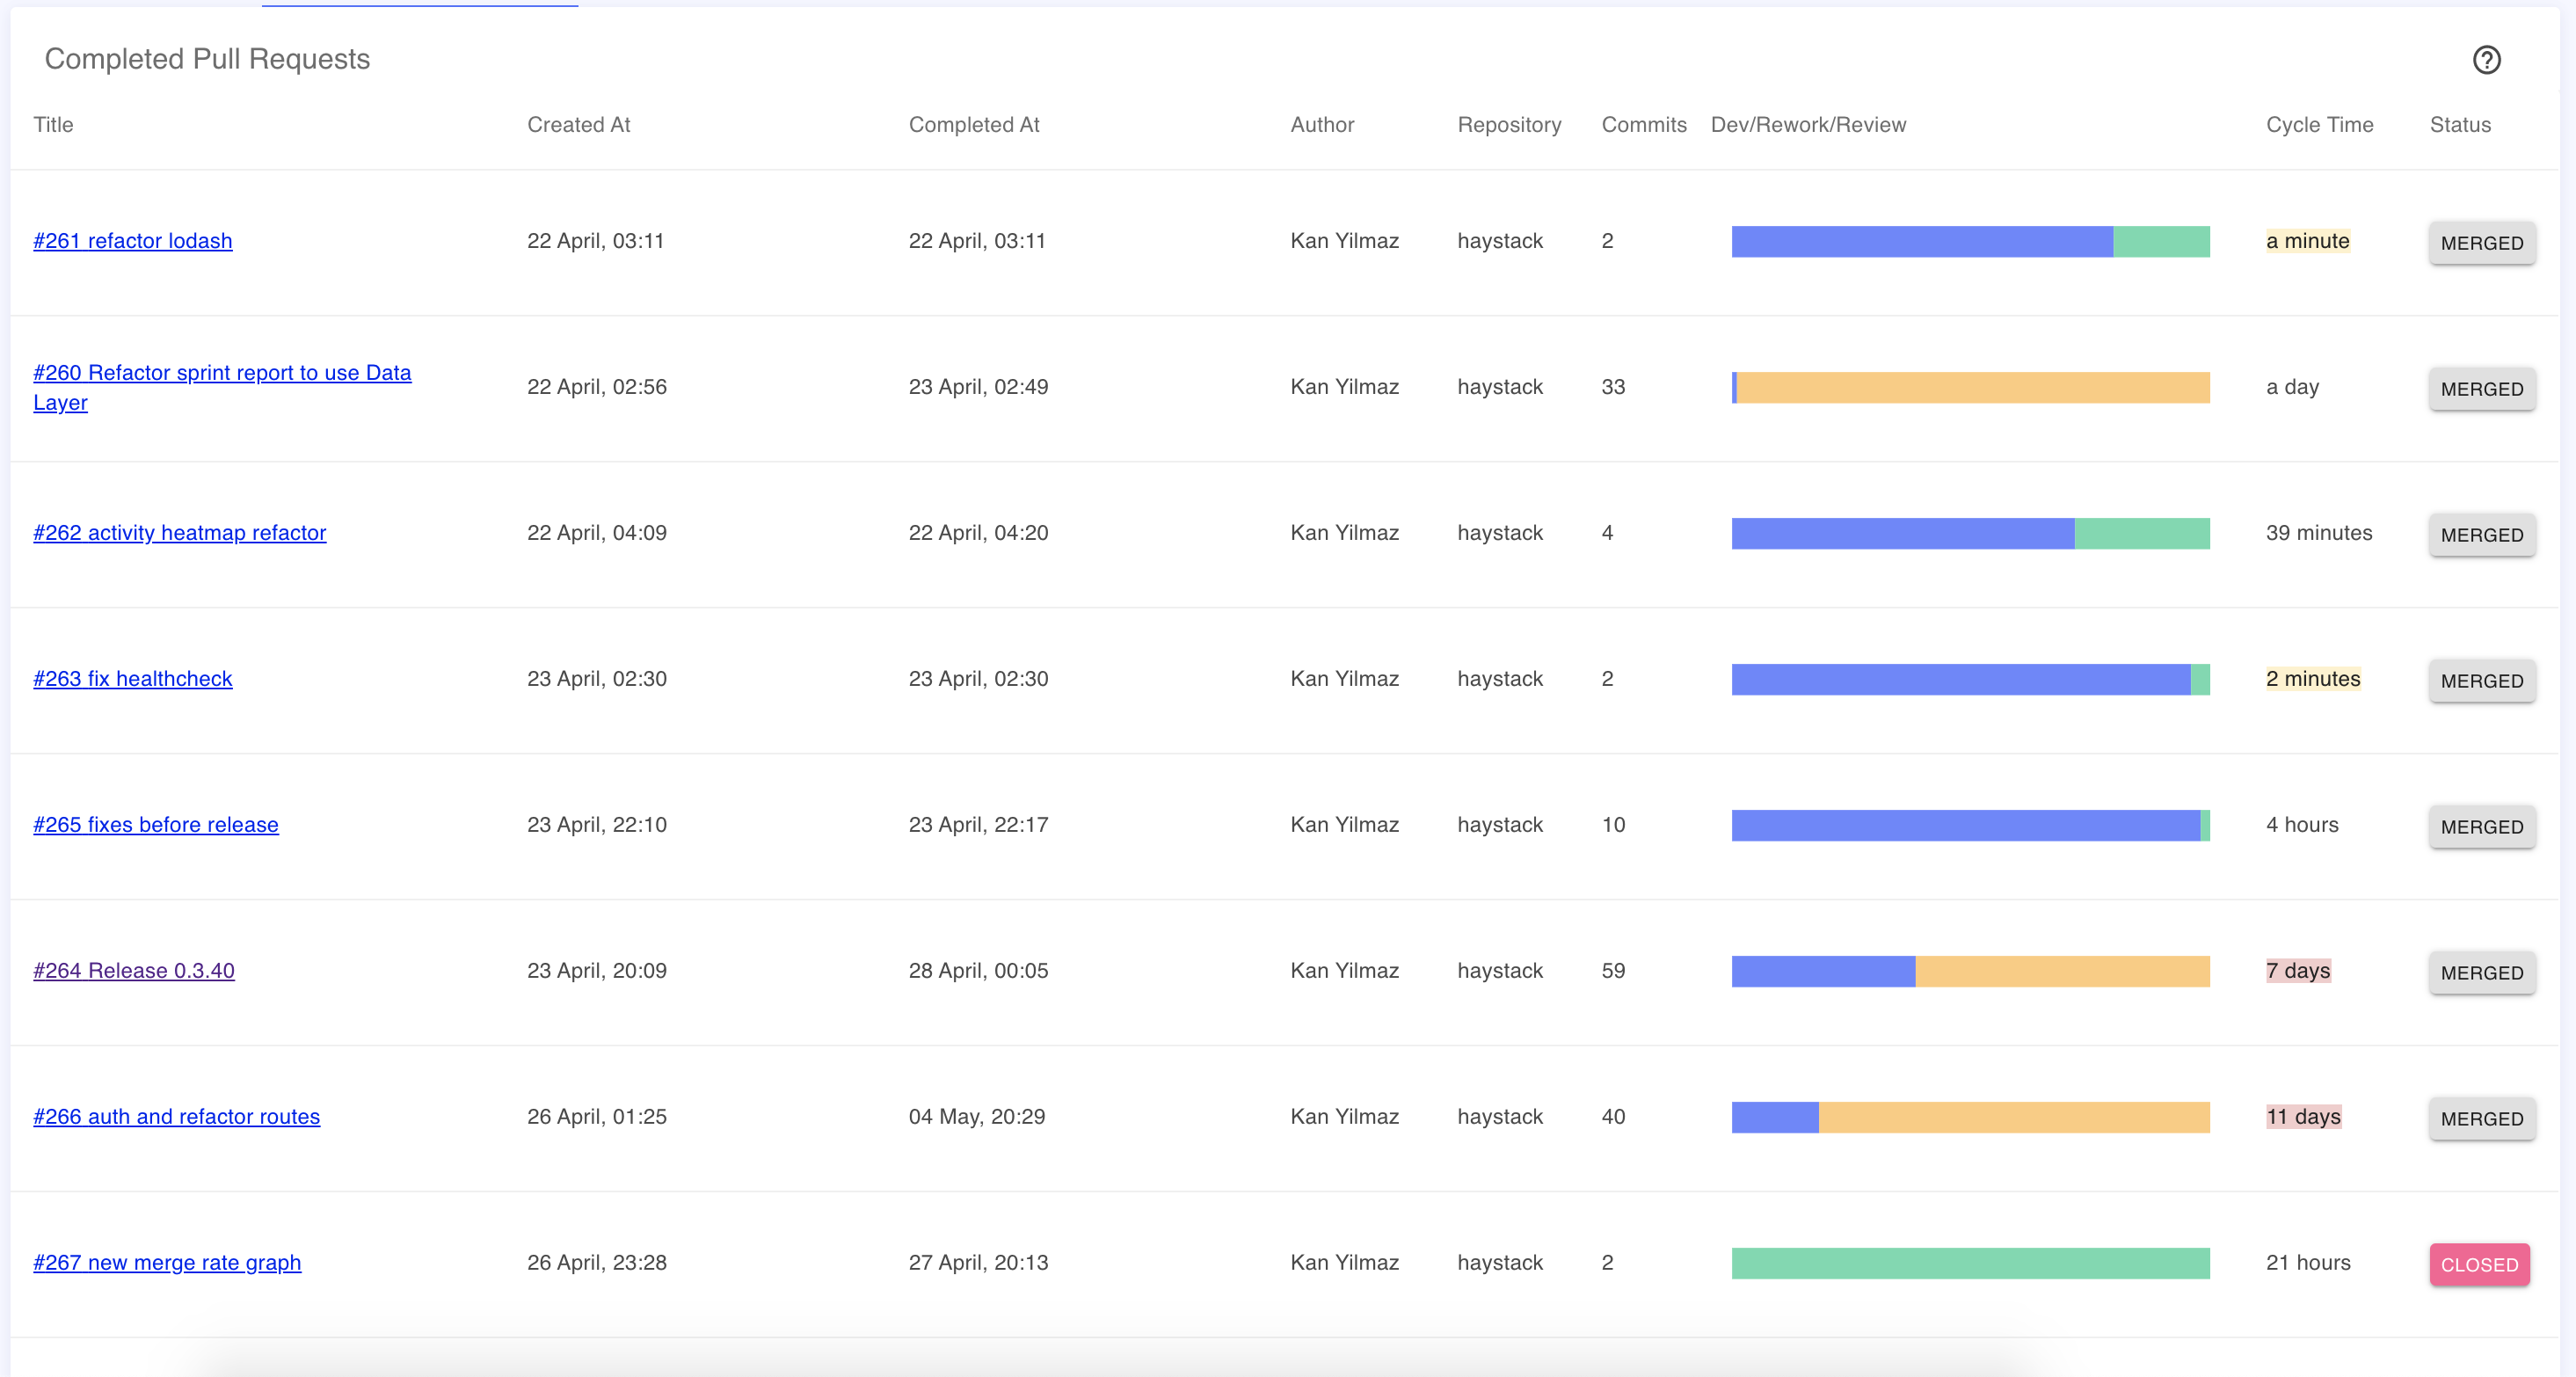
Task: Click the CLOSED status badge for #267
Action: click(2479, 1265)
